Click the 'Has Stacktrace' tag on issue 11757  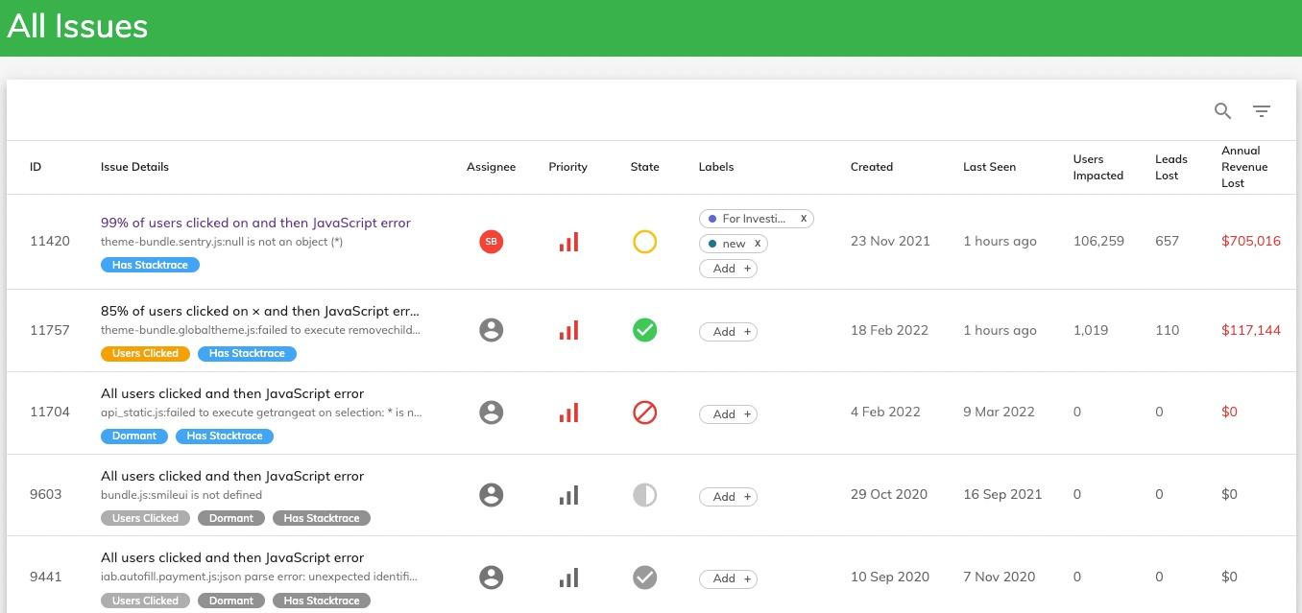247,353
